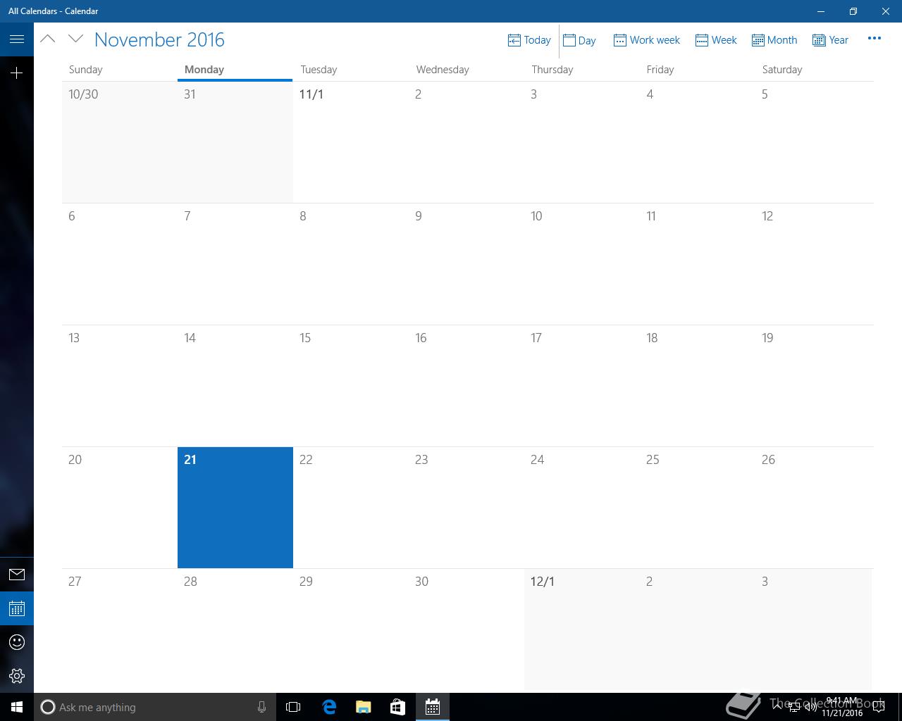Switch to Week view
Screen dimensions: 902x721
point(716,40)
